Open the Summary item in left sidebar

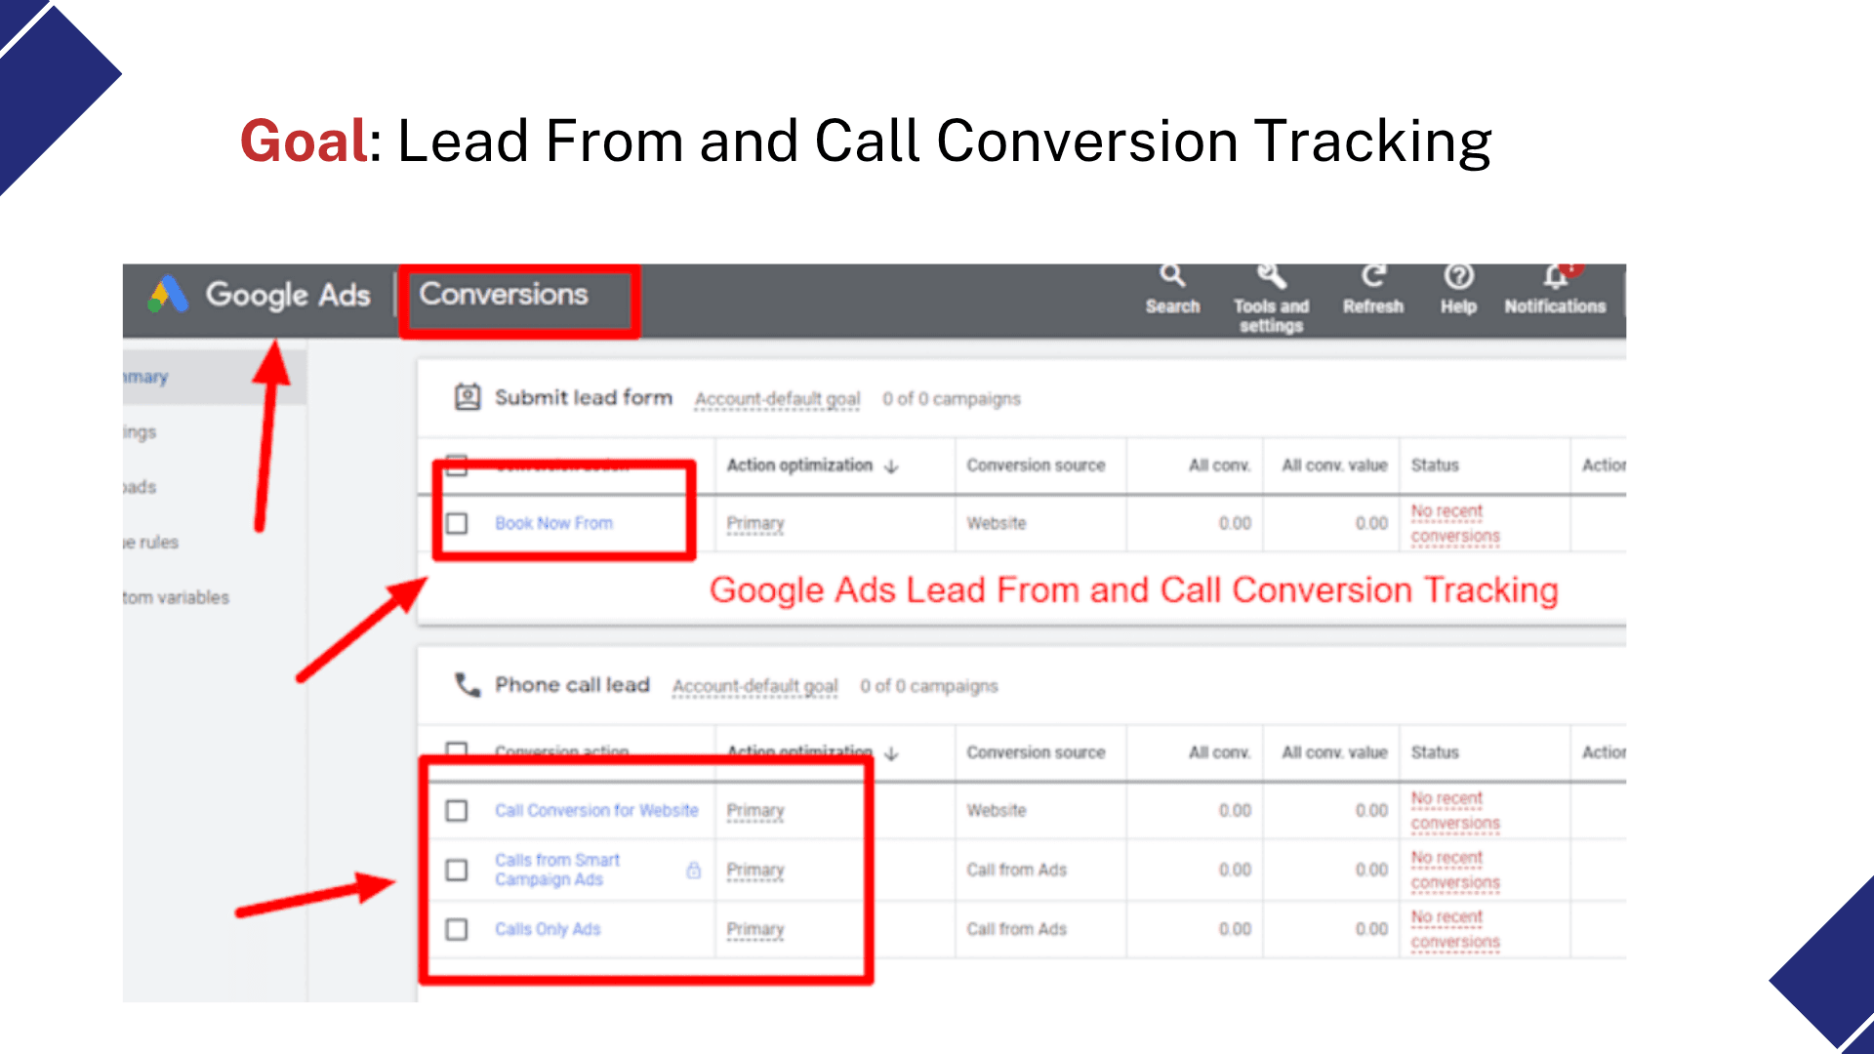[x=145, y=377]
